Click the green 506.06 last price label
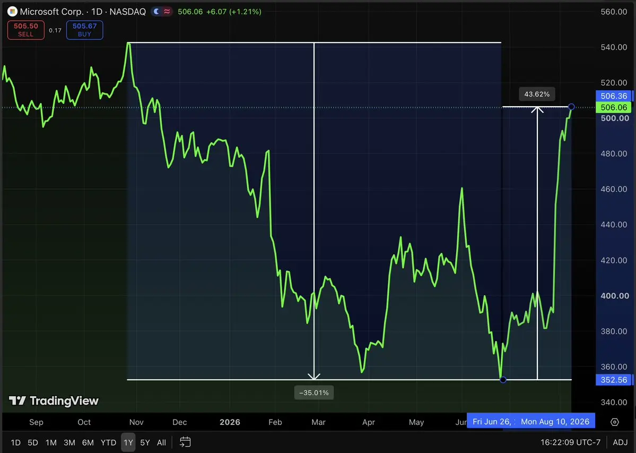This screenshot has height=453, width=636. pyautogui.click(x=614, y=108)
